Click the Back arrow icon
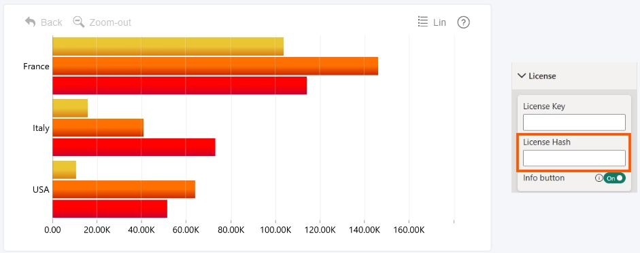Viewport: 640px width, 253px height. 30,22
